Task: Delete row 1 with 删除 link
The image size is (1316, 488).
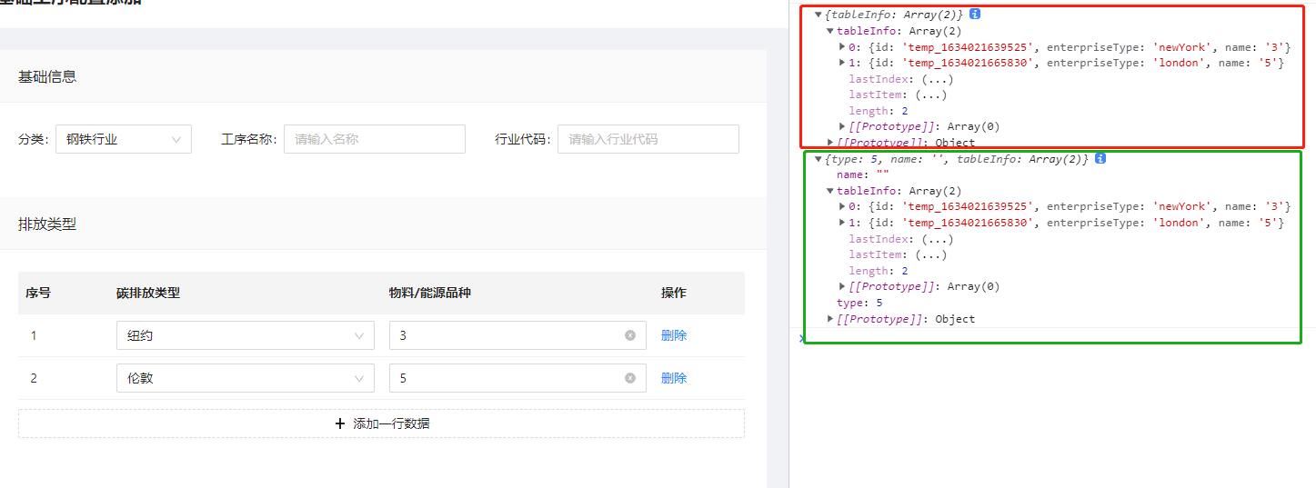Action: (x=674, y=335)
